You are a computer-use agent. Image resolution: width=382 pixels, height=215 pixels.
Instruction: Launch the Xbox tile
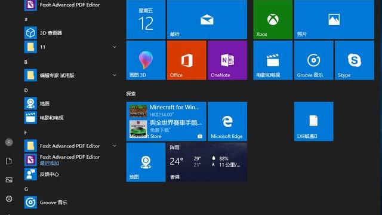[273, 20]
